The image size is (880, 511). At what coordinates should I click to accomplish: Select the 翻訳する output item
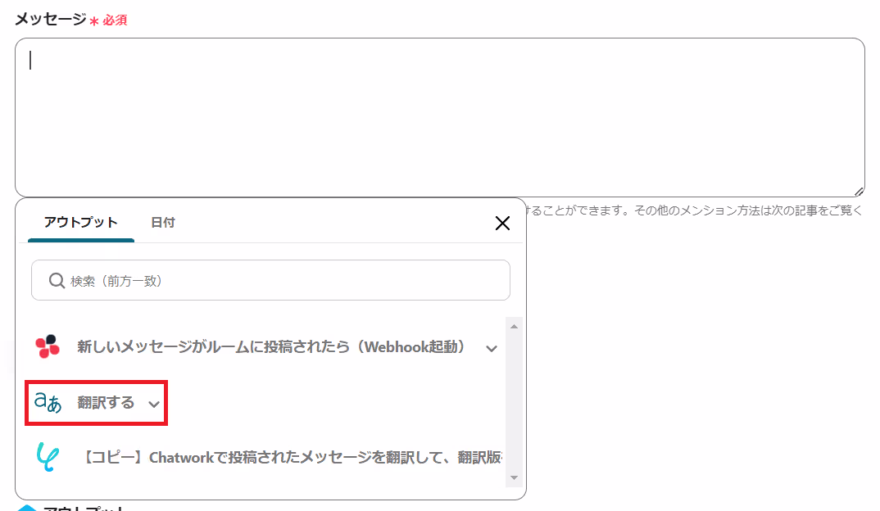pos(106,403)
